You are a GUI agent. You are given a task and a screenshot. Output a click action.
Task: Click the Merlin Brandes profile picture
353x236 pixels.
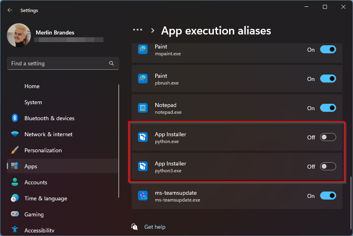pyautogui.click(x=19, y=35)
